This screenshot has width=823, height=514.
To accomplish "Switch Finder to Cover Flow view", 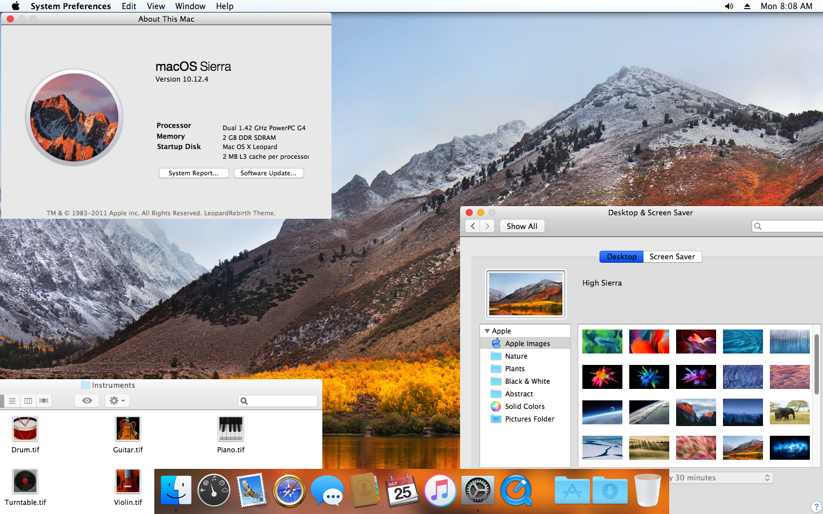I will tap(43, 401).
